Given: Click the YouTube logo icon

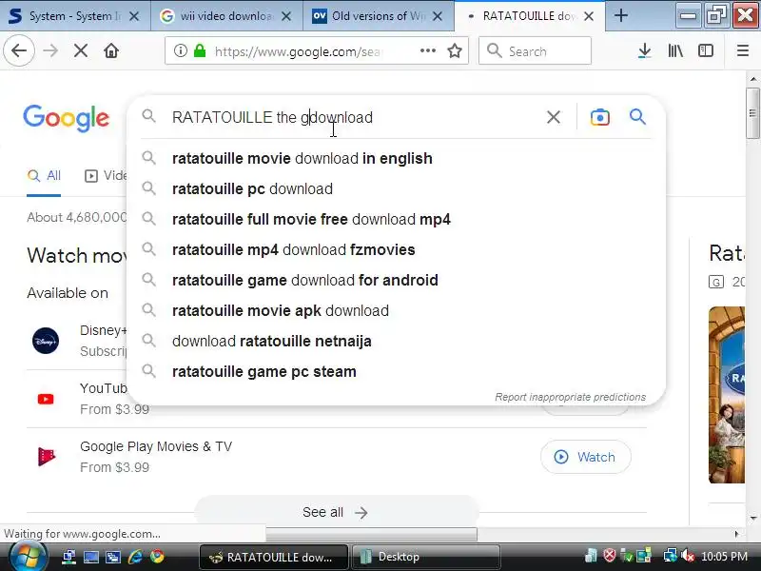Looking at the screenshot, I should click(x=46, y=399).
